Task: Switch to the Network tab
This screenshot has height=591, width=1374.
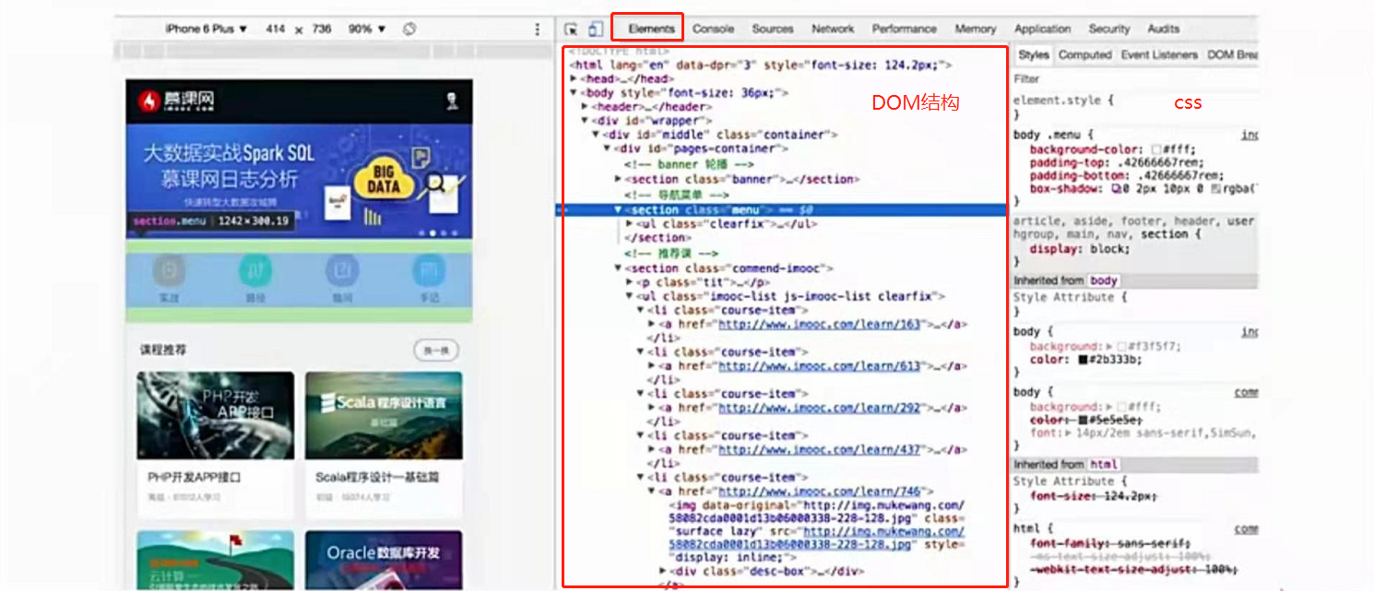Action: tap(833, 30)
